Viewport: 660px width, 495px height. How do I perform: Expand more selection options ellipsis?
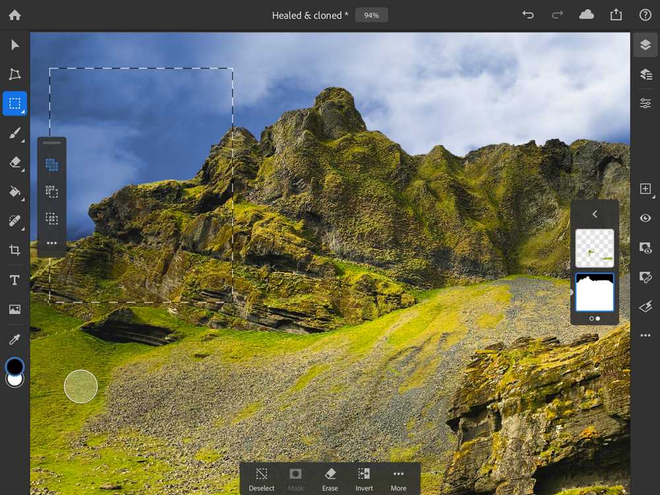(x=51, y=244)
